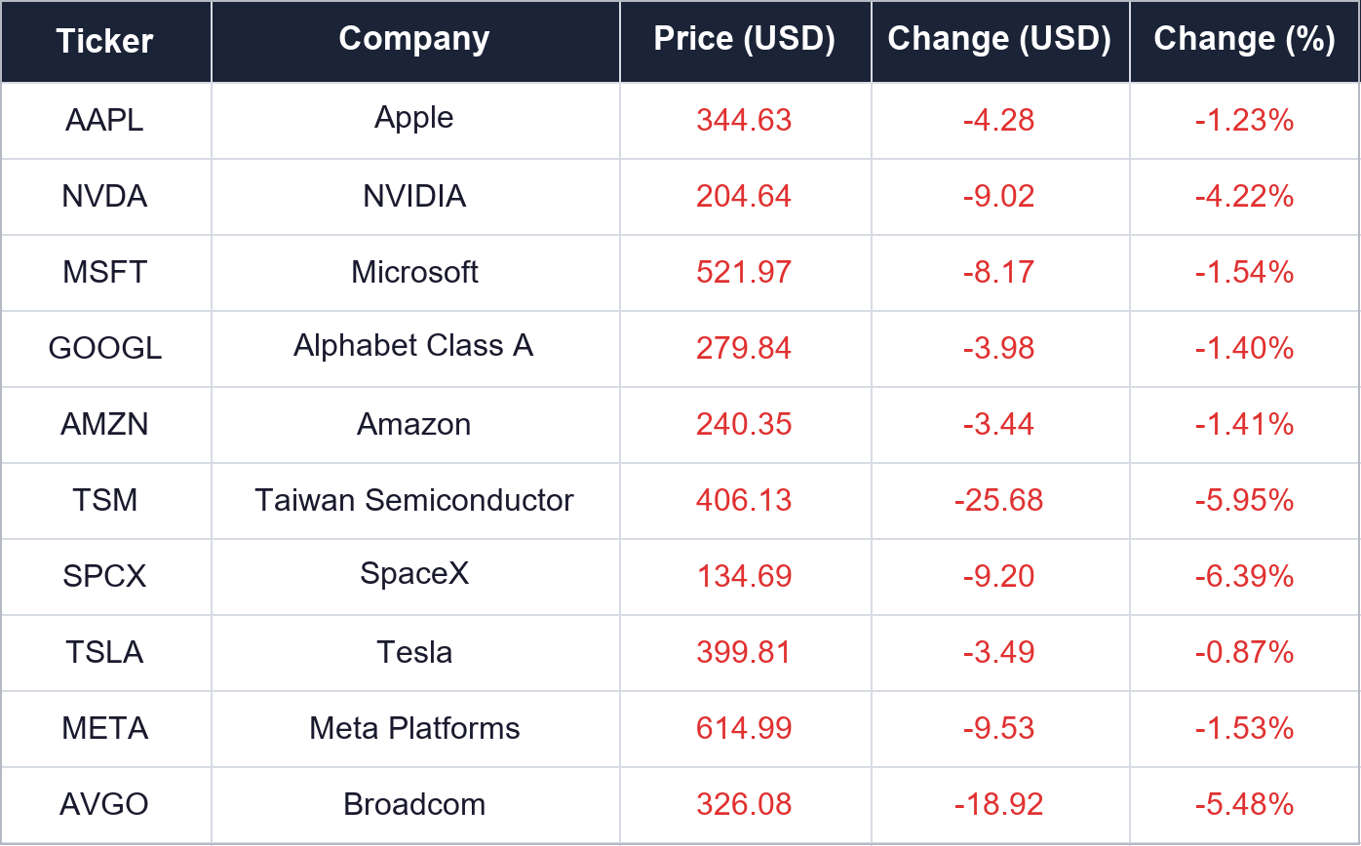This screenshot has height=846, width=1361.
Task: Select the GOOGL ticker cell
Action: tap(105, 348)
